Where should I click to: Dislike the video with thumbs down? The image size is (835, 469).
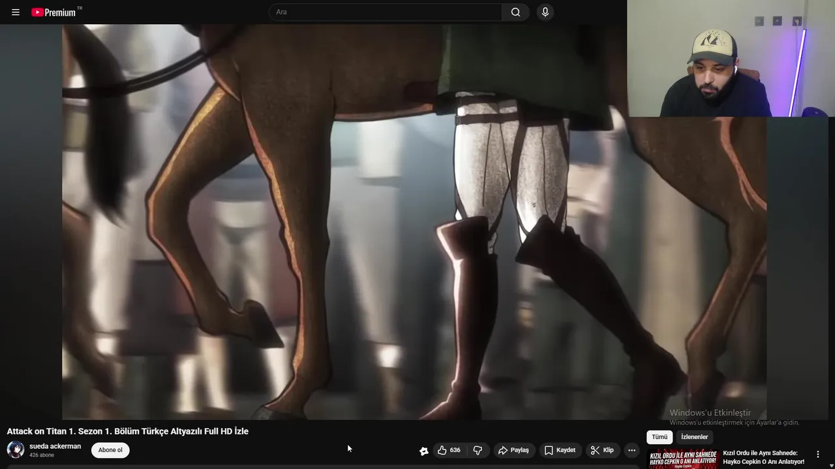(478, 450)
